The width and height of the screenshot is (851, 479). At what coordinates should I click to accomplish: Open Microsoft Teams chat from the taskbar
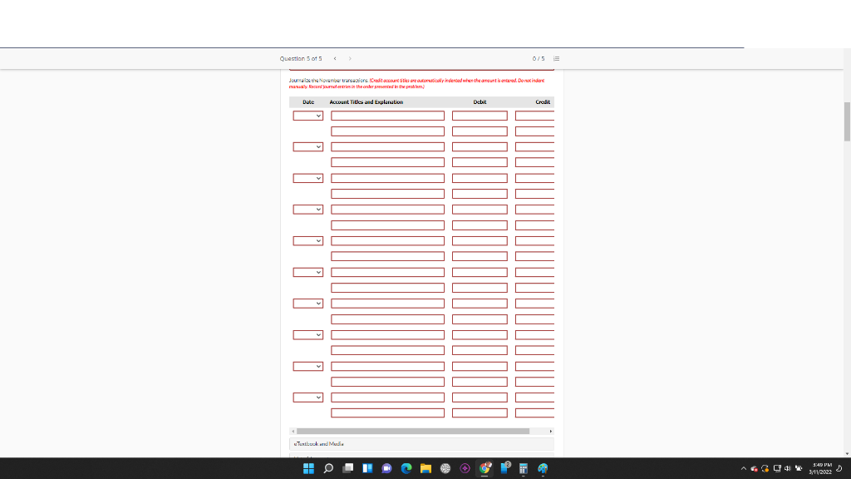coord(386,469)
